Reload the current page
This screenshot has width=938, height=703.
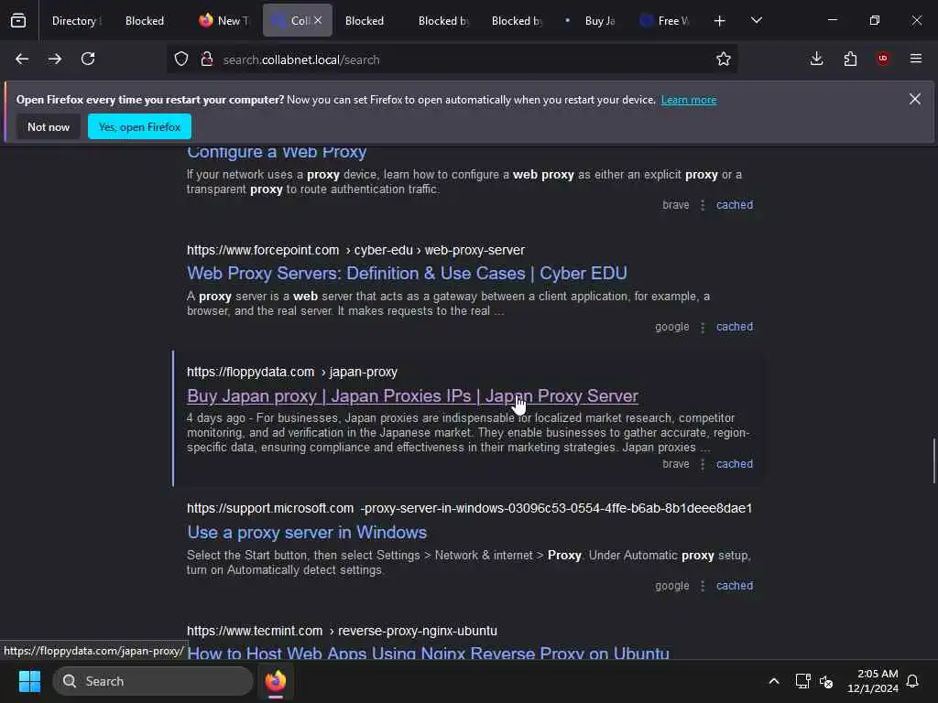click(88, 59)
